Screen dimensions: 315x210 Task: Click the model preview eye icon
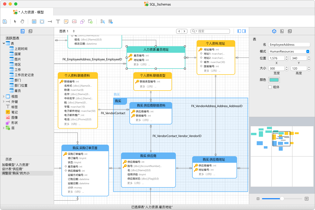click(x=111, y=22)
